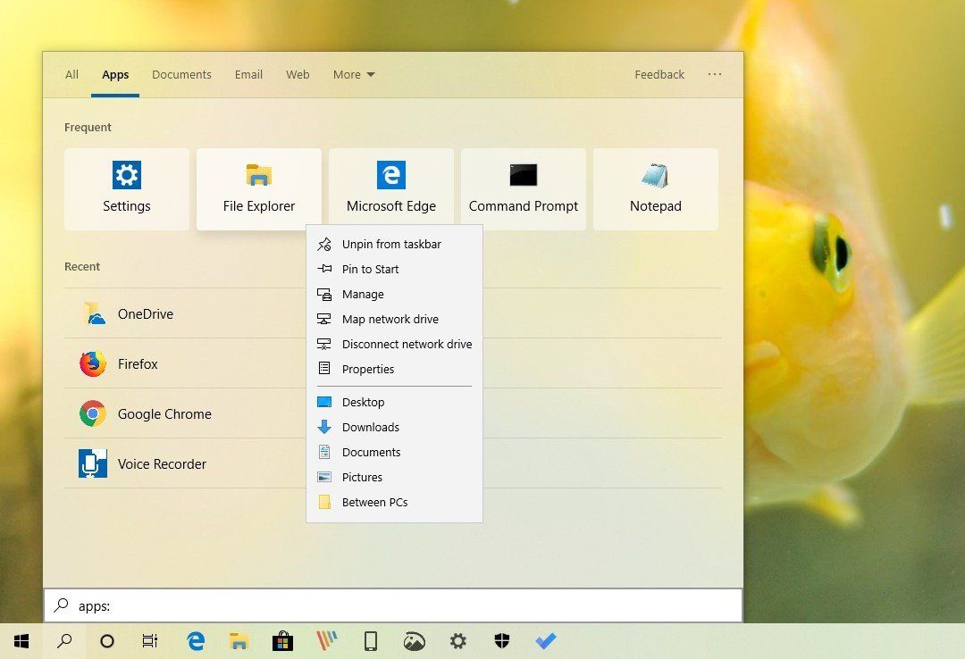Image resolution: width=965 pixels, height=659 pixels.
Task: Open Notepad from Frequent apps
Action: pyautogui.click(x=655, y=188)
